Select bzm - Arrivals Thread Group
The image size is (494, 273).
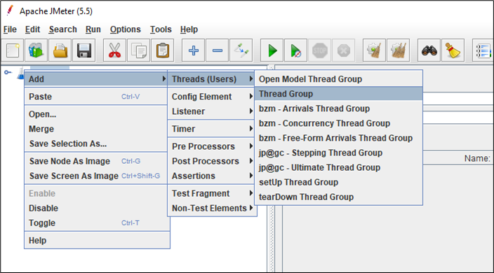click(x=338, y=108)
